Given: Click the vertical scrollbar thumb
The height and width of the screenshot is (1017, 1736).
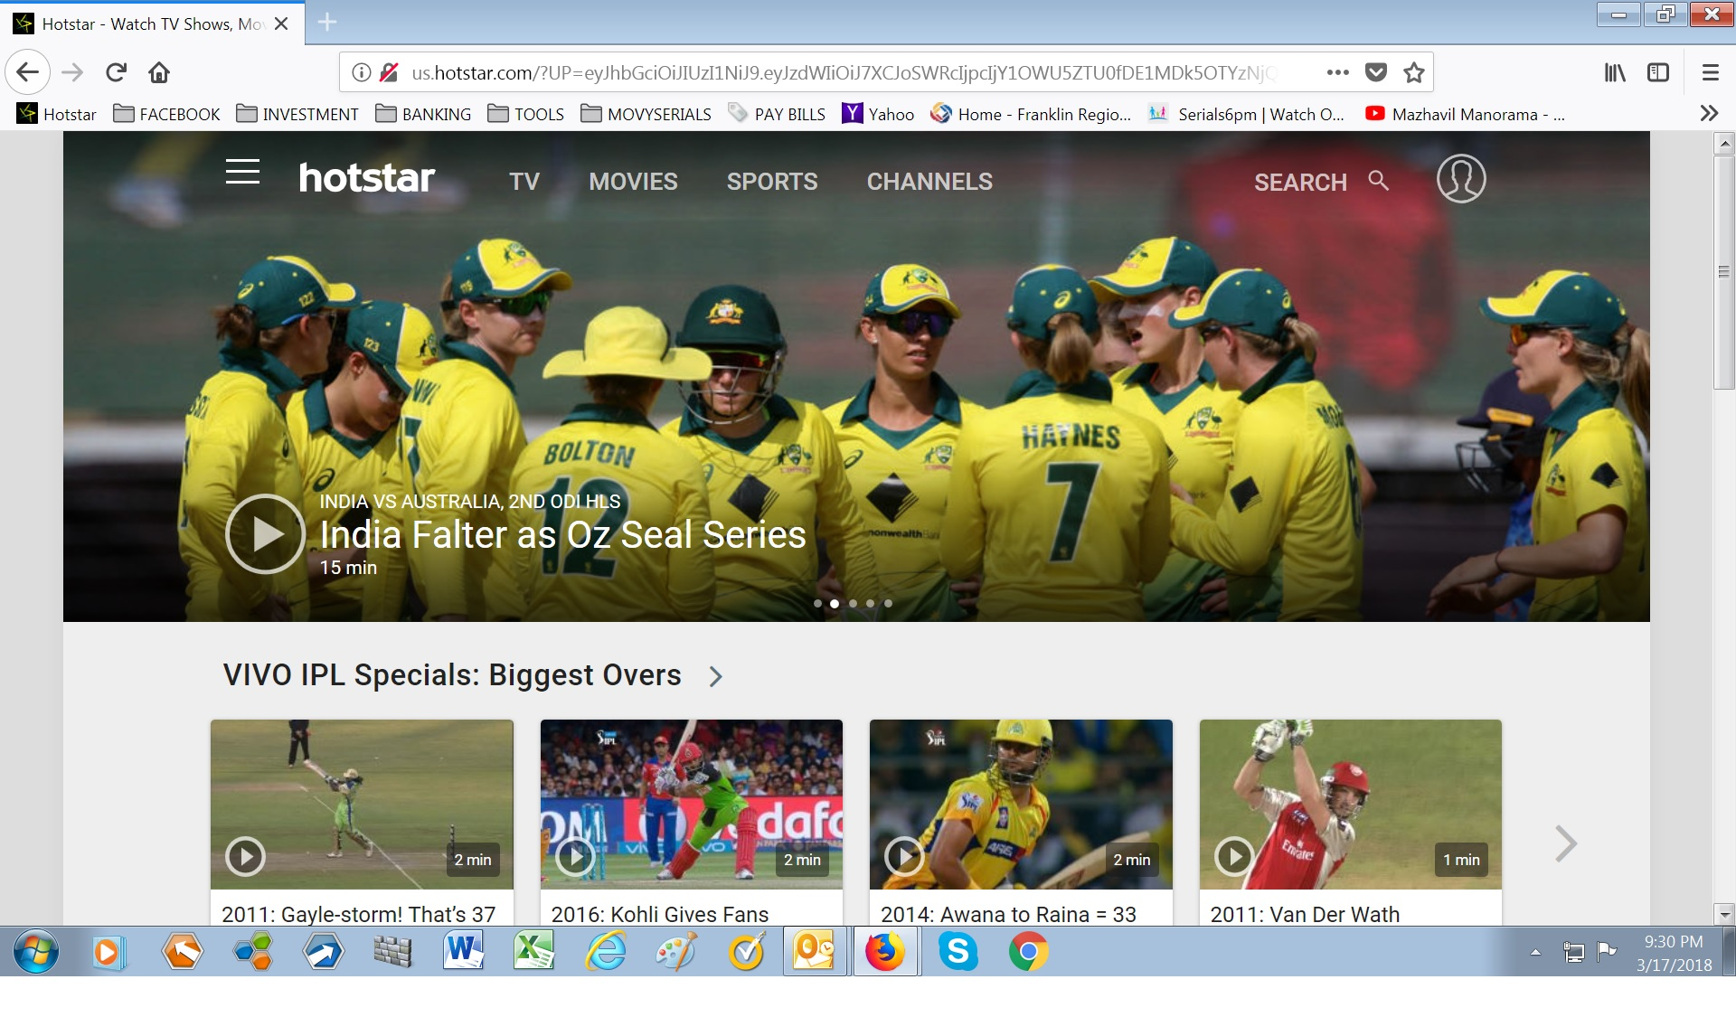Looking at the screenshot, I should [1723, 271].
